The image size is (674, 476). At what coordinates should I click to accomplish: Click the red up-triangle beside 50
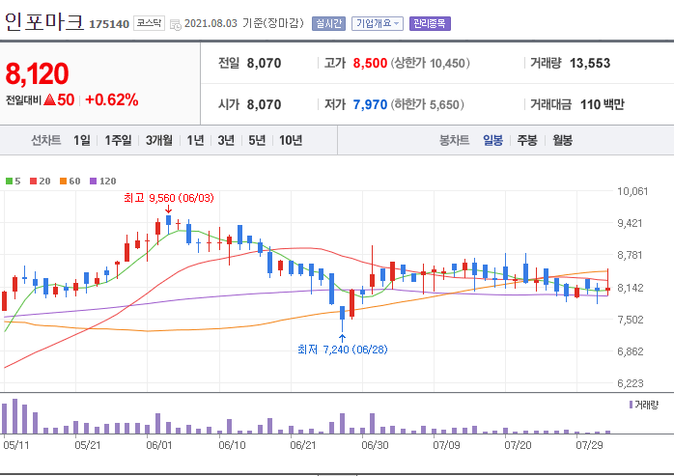point(50,100)
